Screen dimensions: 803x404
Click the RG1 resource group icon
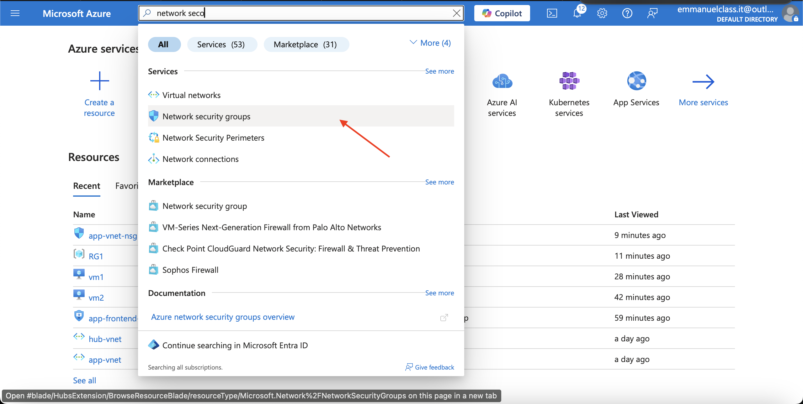[x=79, y=254]
